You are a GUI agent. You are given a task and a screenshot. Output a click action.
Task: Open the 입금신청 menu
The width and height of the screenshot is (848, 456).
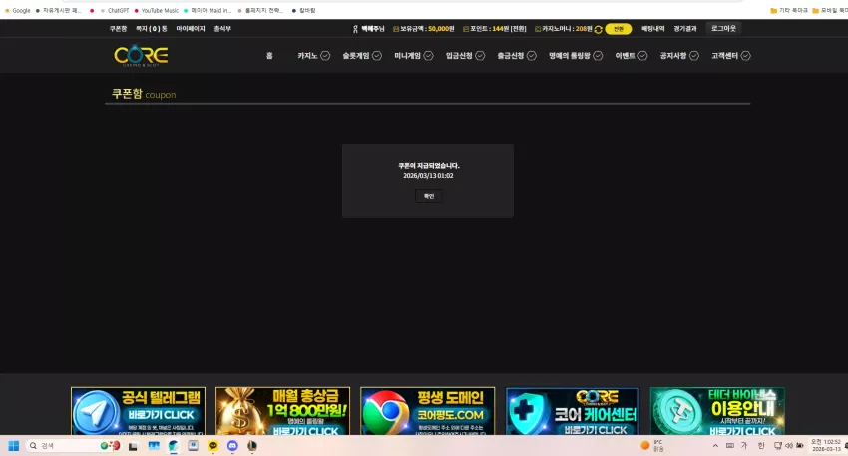(459, 56)
